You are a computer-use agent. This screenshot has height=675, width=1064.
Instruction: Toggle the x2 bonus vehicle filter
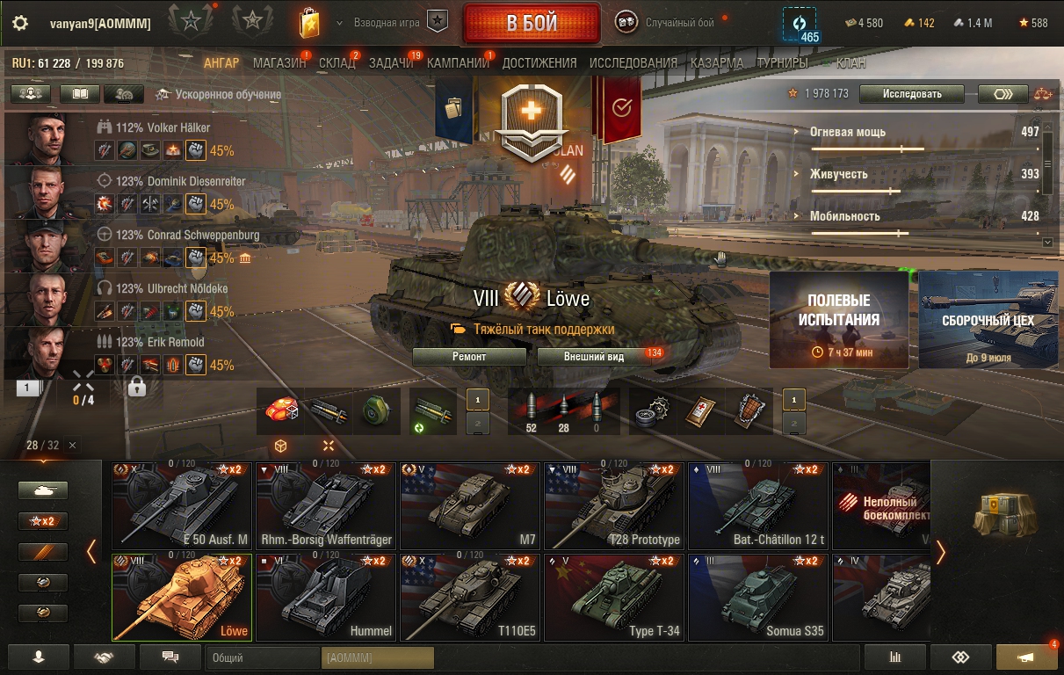coord(43,521)
